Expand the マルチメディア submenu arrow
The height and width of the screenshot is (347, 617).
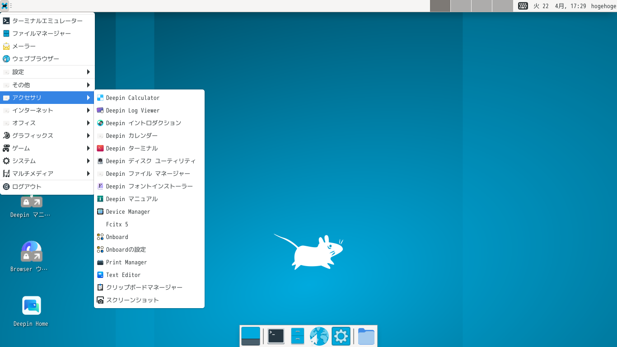click(89, 173)
